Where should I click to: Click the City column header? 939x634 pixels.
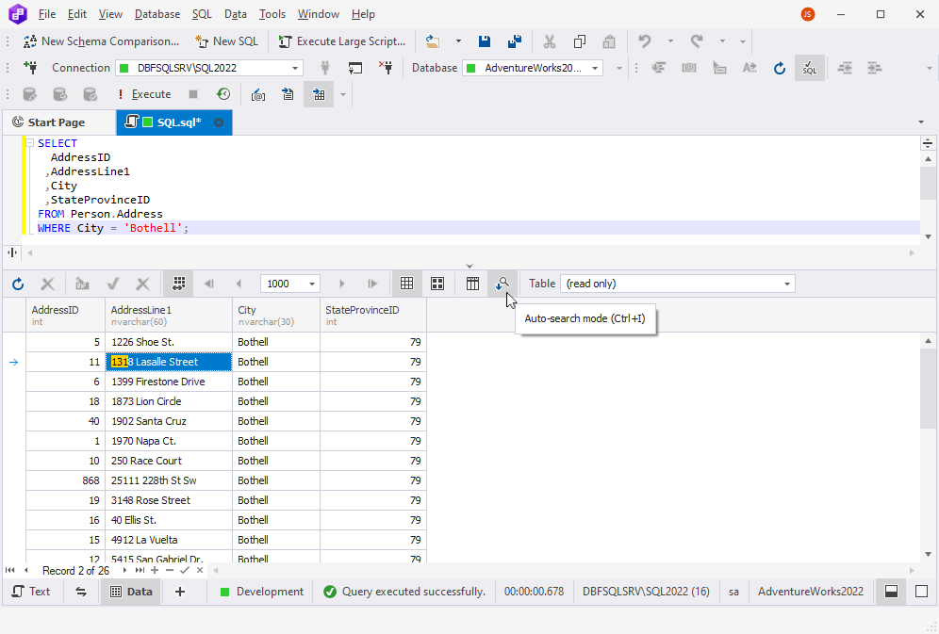point(276,316)
